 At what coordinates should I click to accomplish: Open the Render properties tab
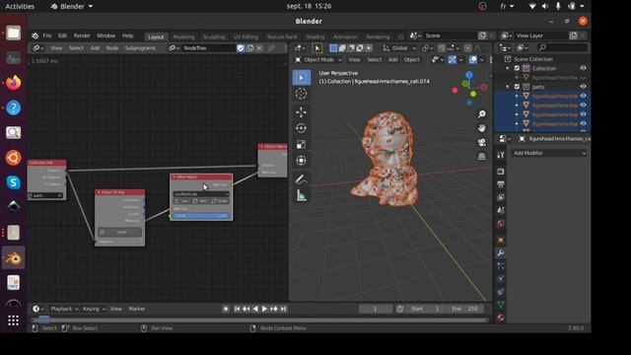pos(501,172)
